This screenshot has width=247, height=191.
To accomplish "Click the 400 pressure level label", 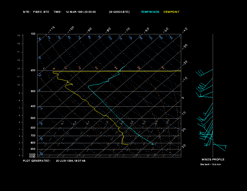I will 33,106.
